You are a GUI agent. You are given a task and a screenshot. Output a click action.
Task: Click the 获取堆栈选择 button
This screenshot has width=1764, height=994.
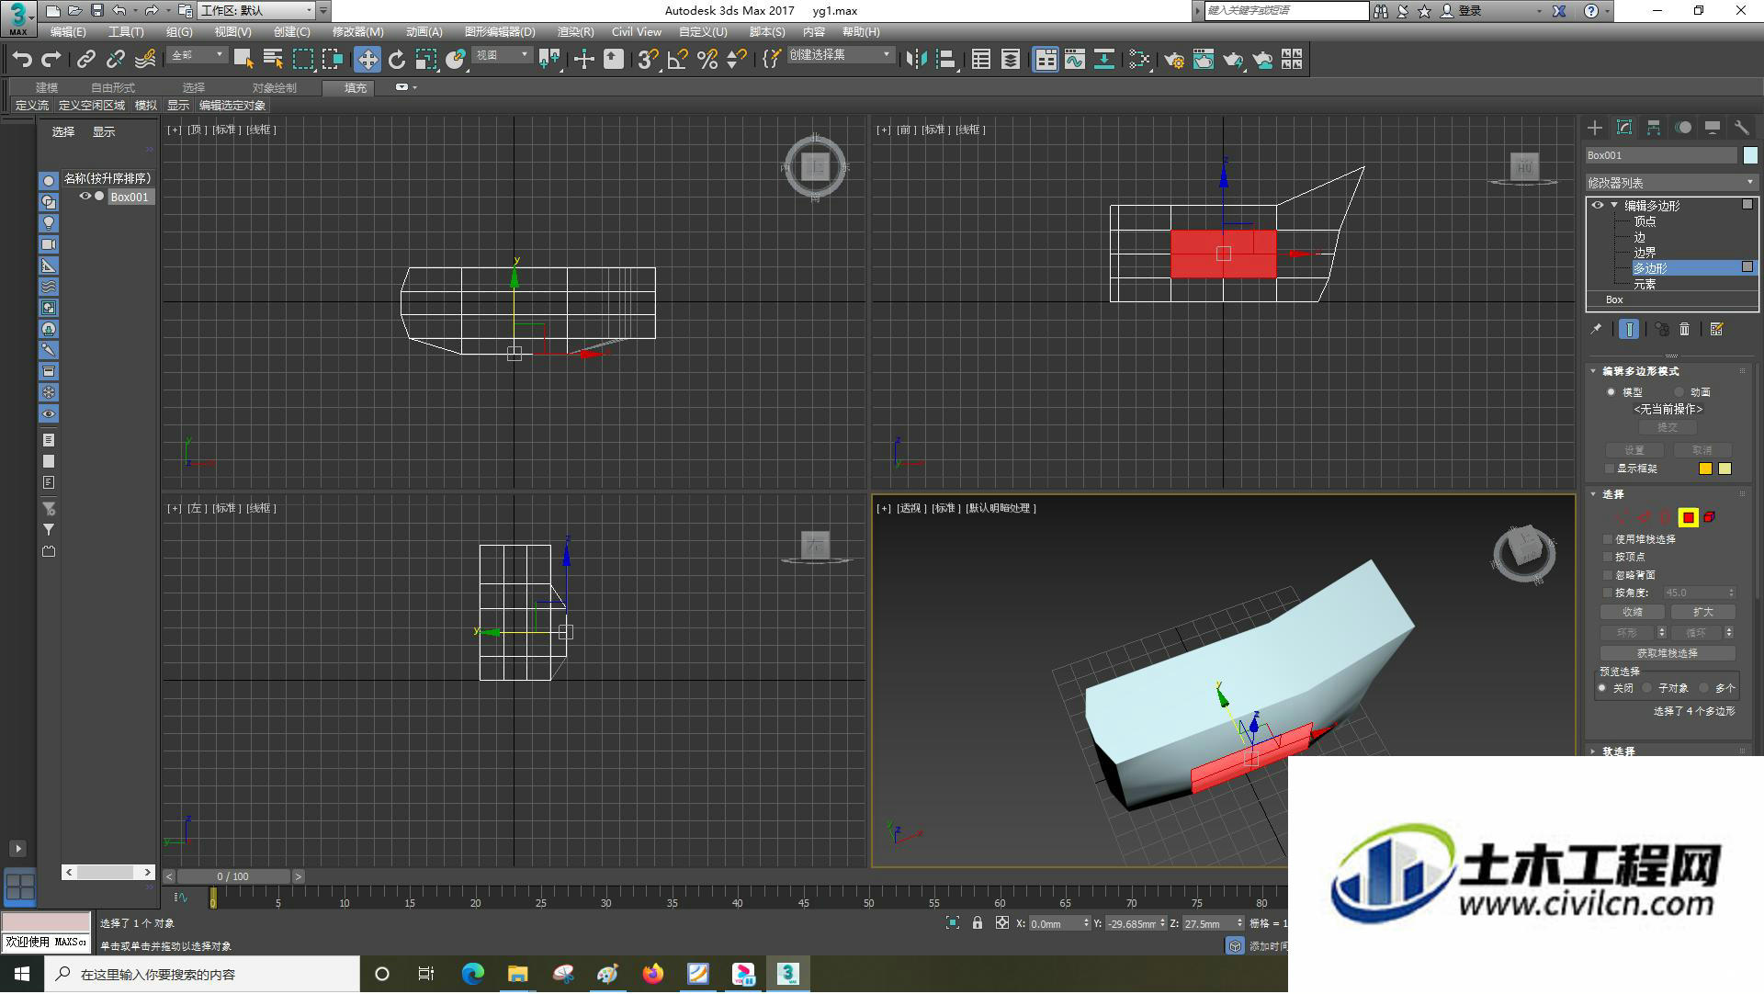1668,654
